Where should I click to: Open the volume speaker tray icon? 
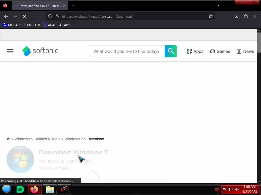[x=237, y=189]
